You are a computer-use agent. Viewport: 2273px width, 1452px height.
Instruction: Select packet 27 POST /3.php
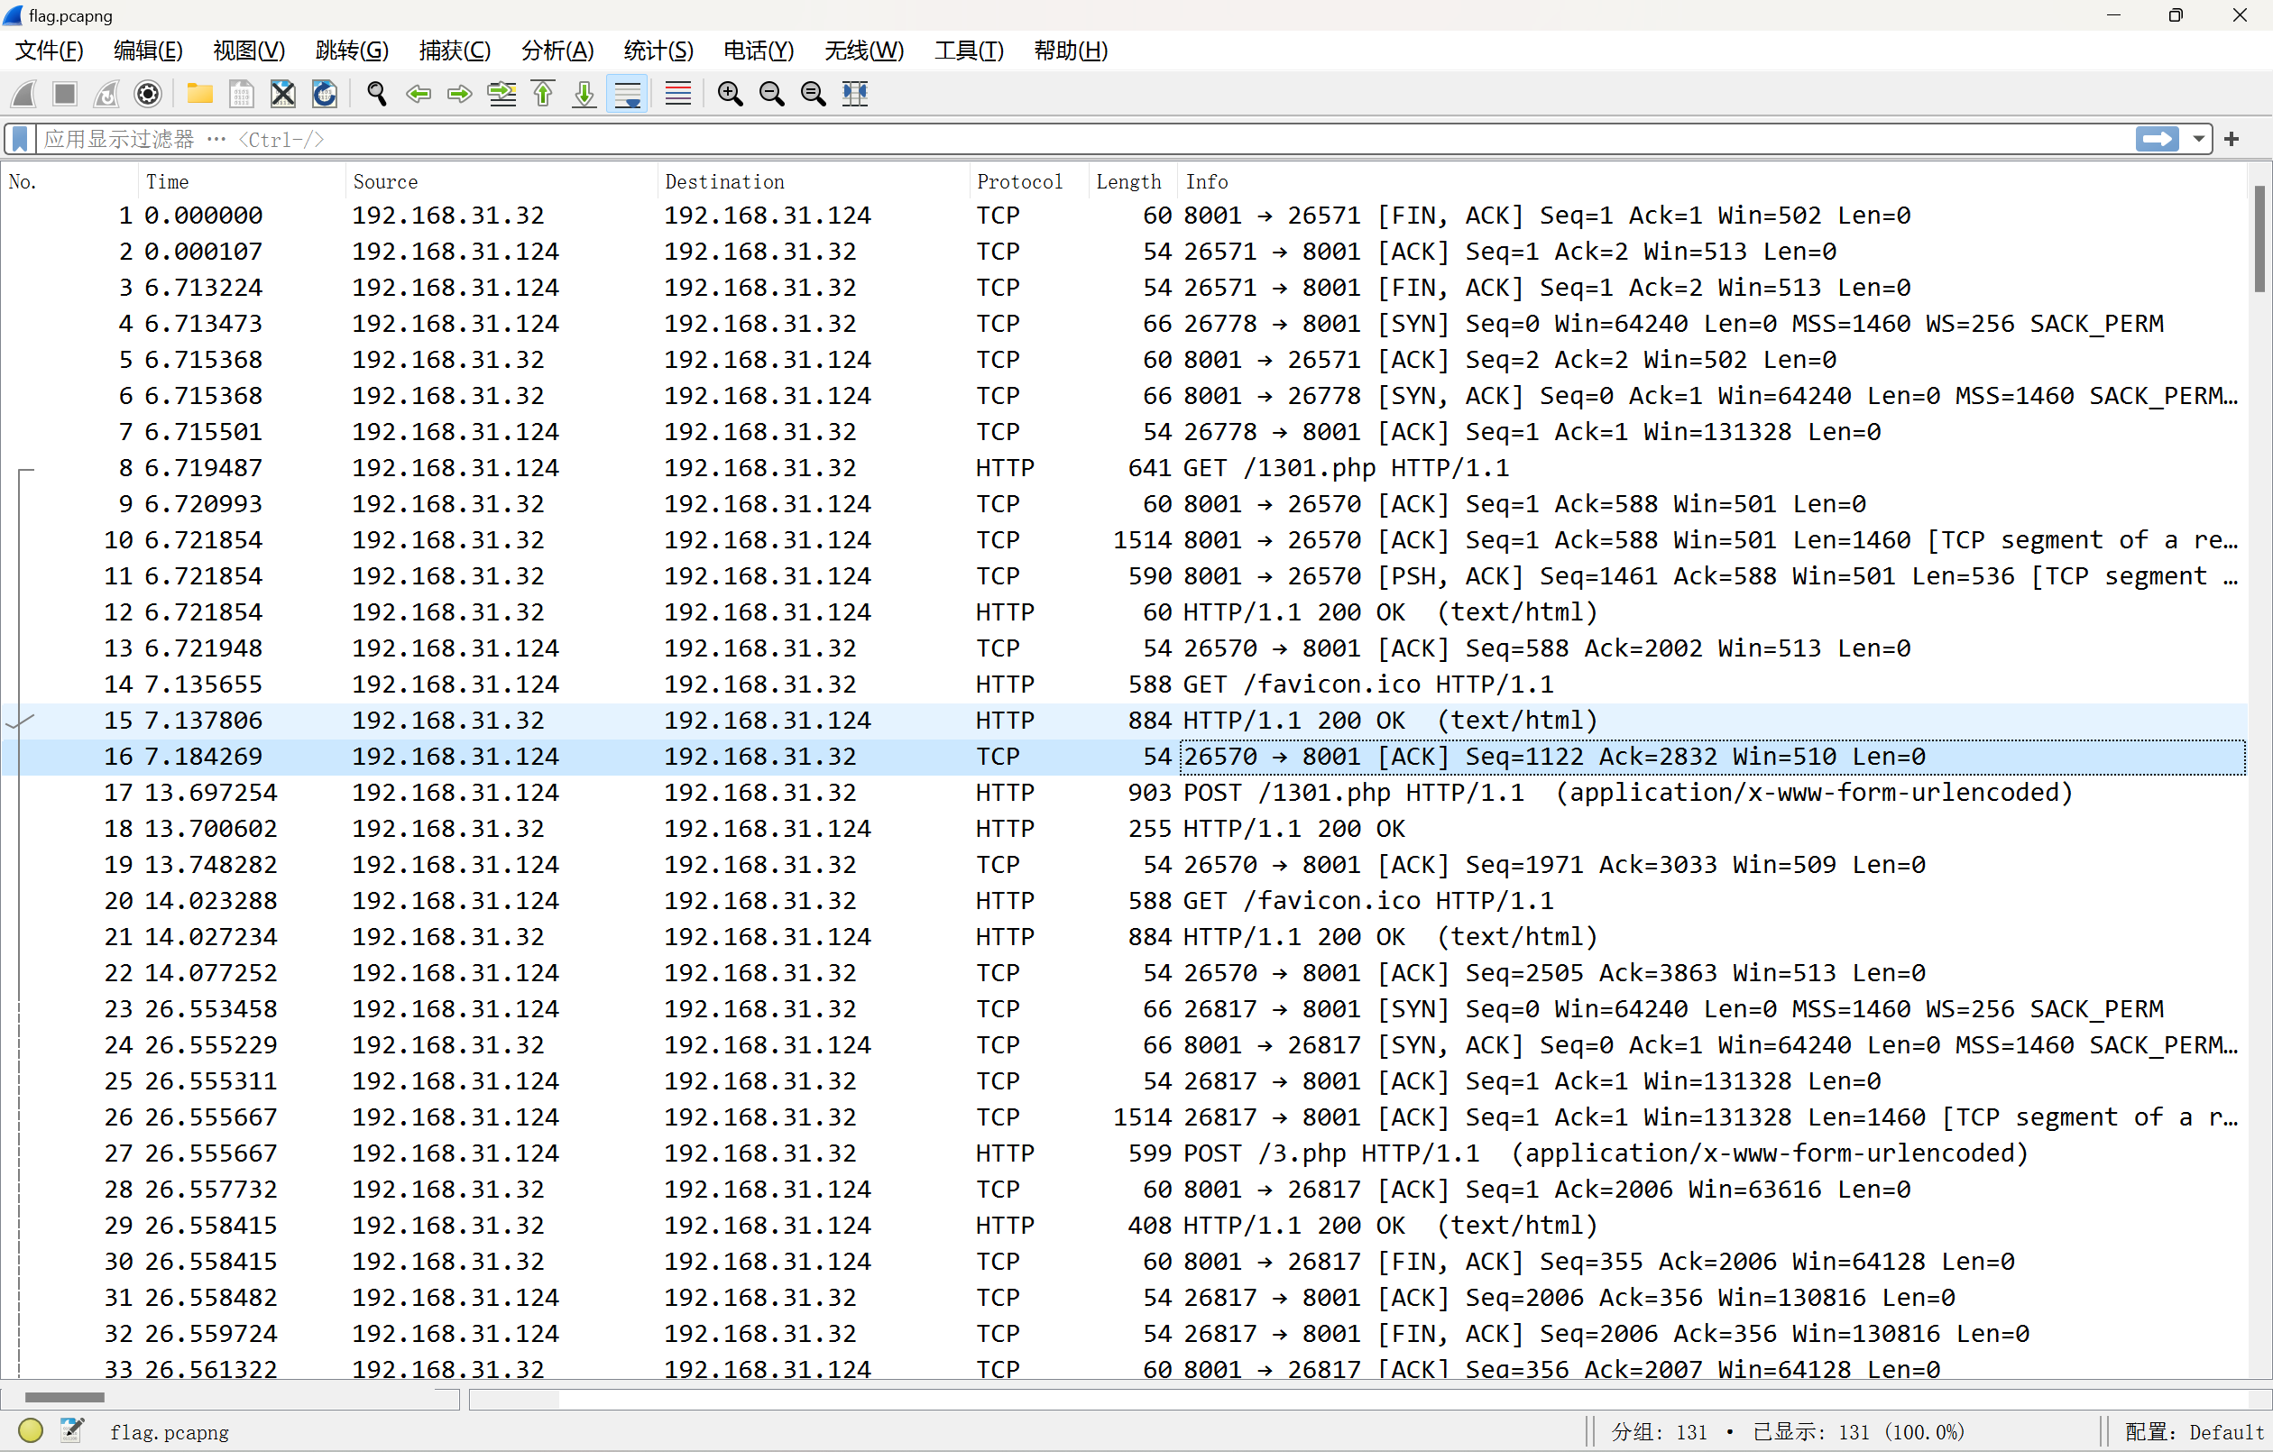pyautogui.click(x=1123, y=1153)
